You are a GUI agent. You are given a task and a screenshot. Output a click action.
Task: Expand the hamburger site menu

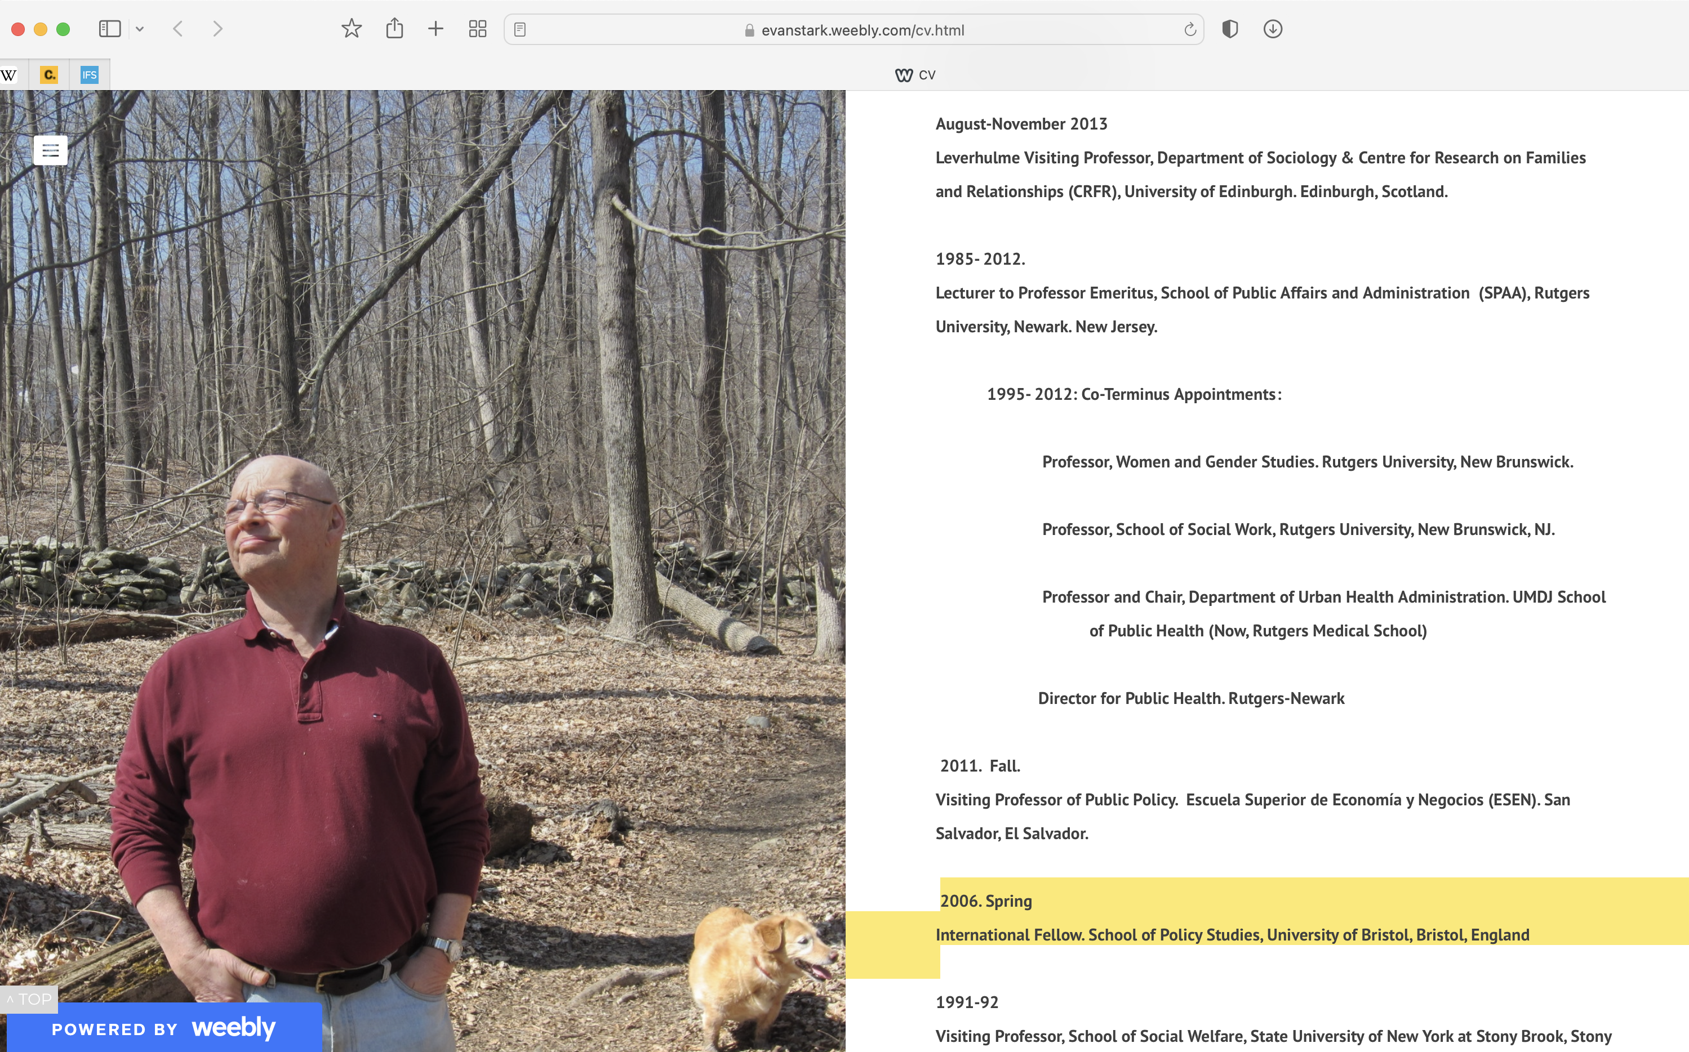pos(50,150)
